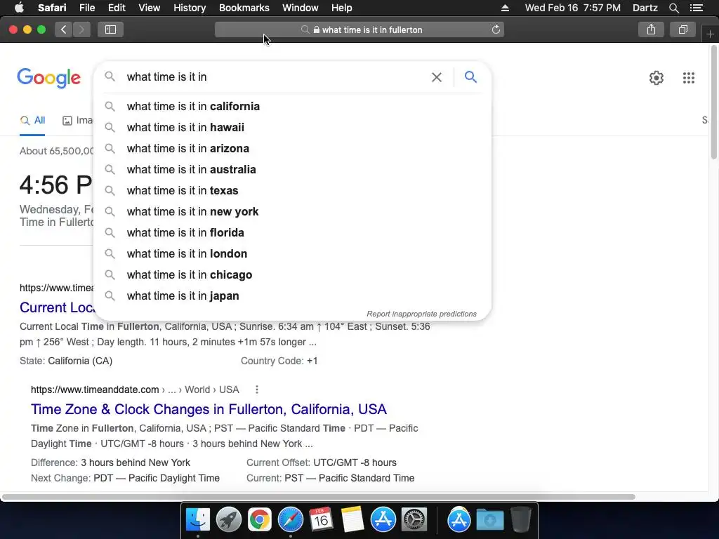Toggle the Safari sidebar button
The height and width of the screenshot is (539, 719).
(110, 29)
